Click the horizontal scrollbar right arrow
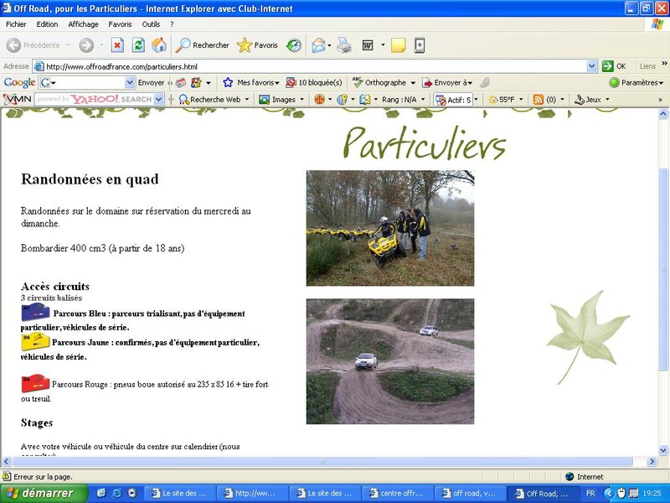Screen dimensions: 670x503 click(x=652, y=462)
